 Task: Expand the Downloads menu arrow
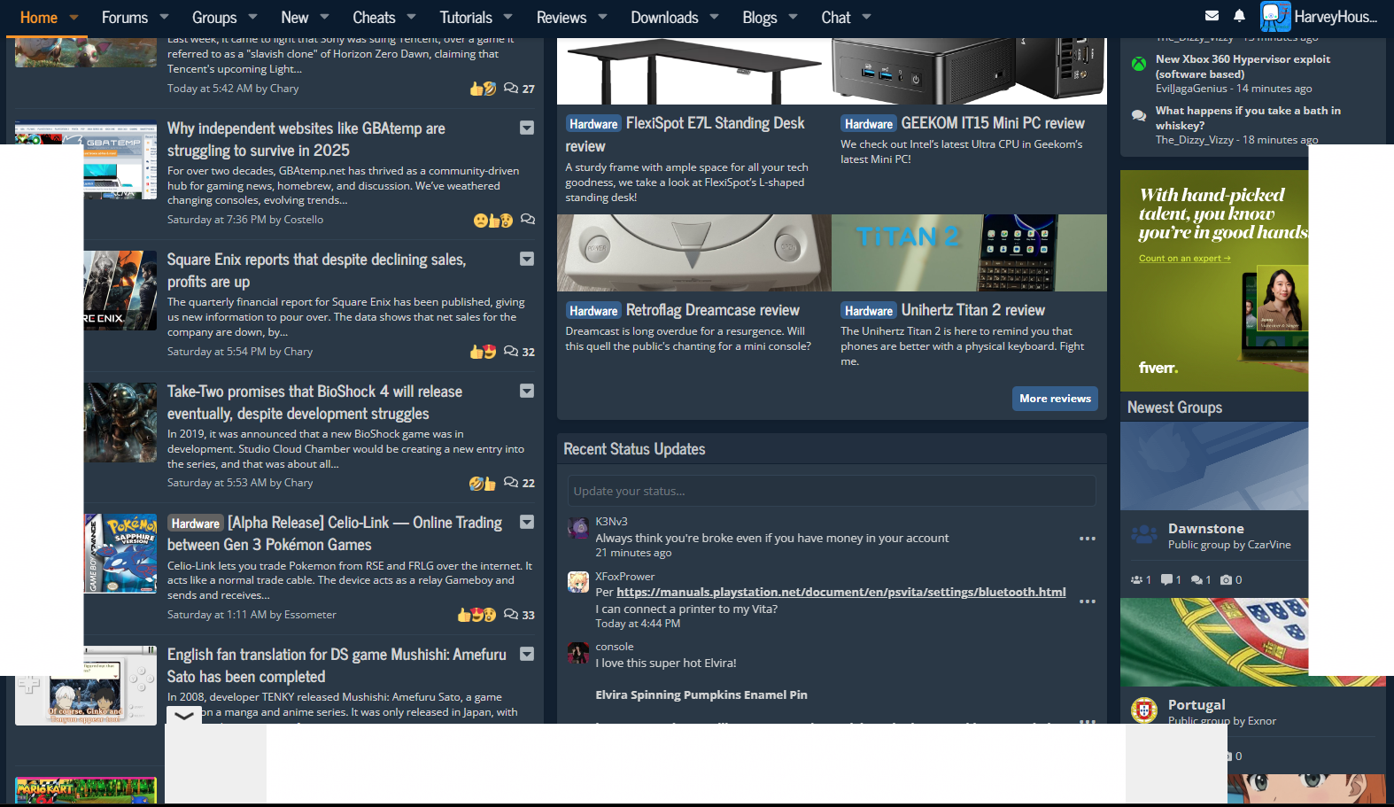[x=715, y=17]
